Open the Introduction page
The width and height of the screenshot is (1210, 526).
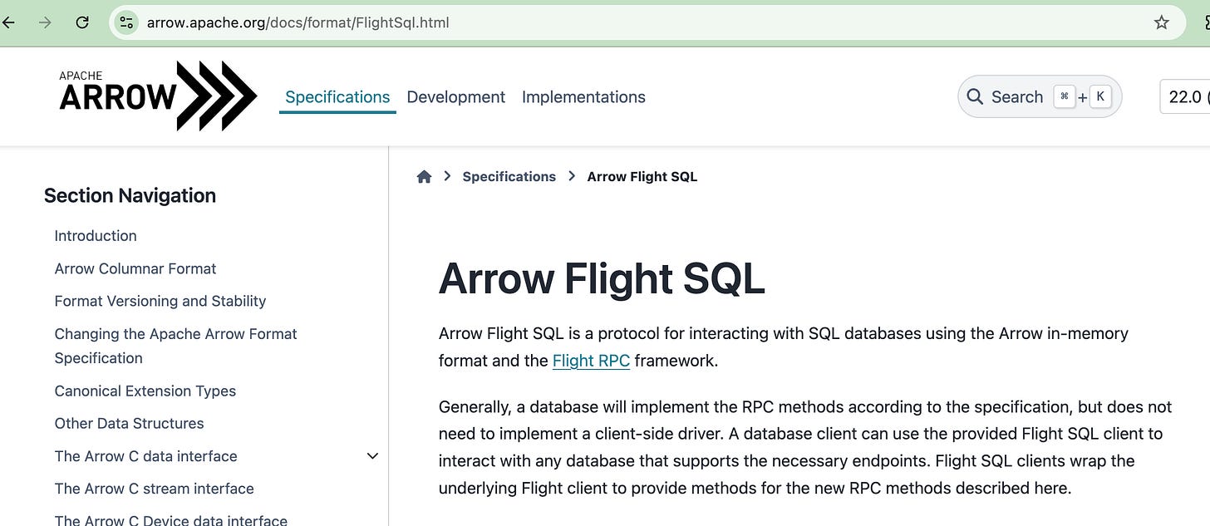click(x=95, y=235)
